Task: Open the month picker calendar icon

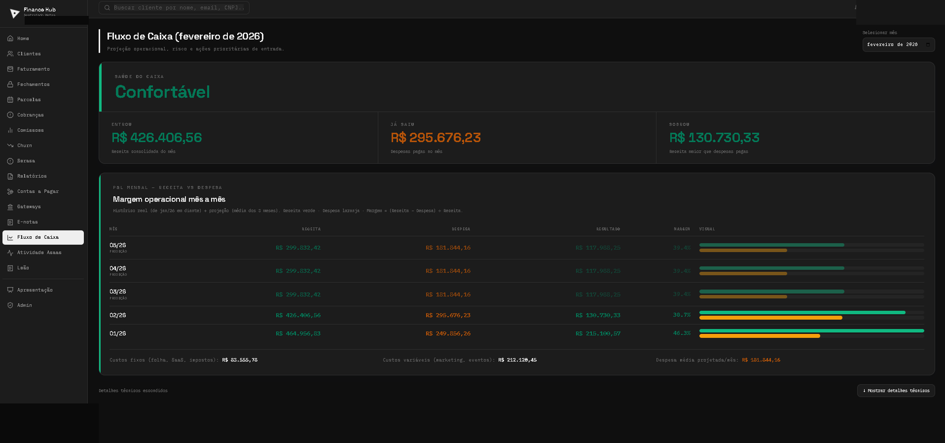Action: 928,45
